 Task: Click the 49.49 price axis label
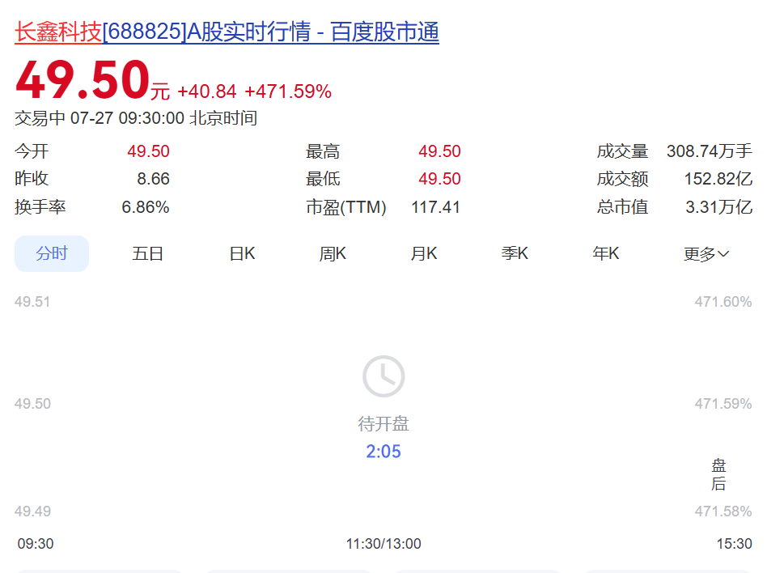pos(32,511)
